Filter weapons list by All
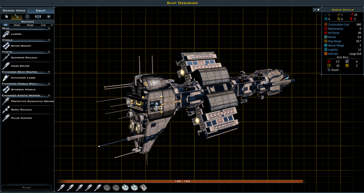Image resolution: width=364 pixels, height=193 pixels. pyautogui.click(x=6, y=25)
